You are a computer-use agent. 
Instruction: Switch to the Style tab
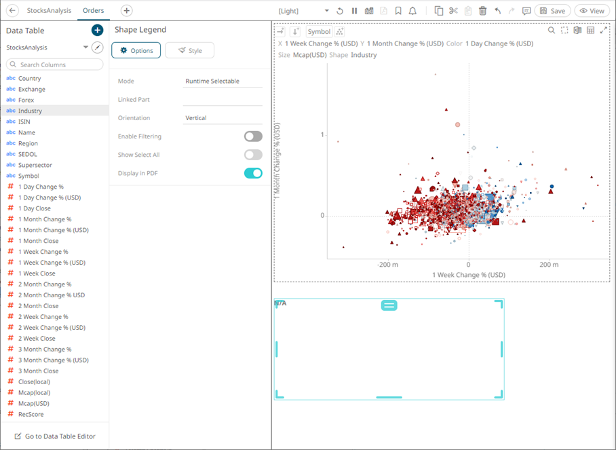pos(189,50)
